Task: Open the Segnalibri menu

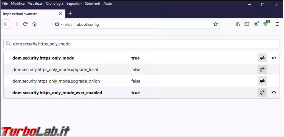Action: pyautogui.click(x=74, y=4)
